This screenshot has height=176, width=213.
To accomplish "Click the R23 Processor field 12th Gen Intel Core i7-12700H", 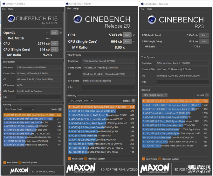I will coord(182,63).
